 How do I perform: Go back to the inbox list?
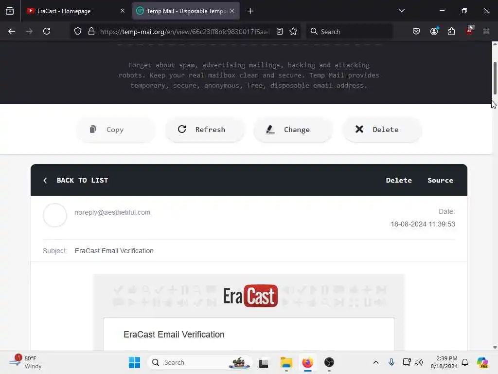click(x=82, y=180)
